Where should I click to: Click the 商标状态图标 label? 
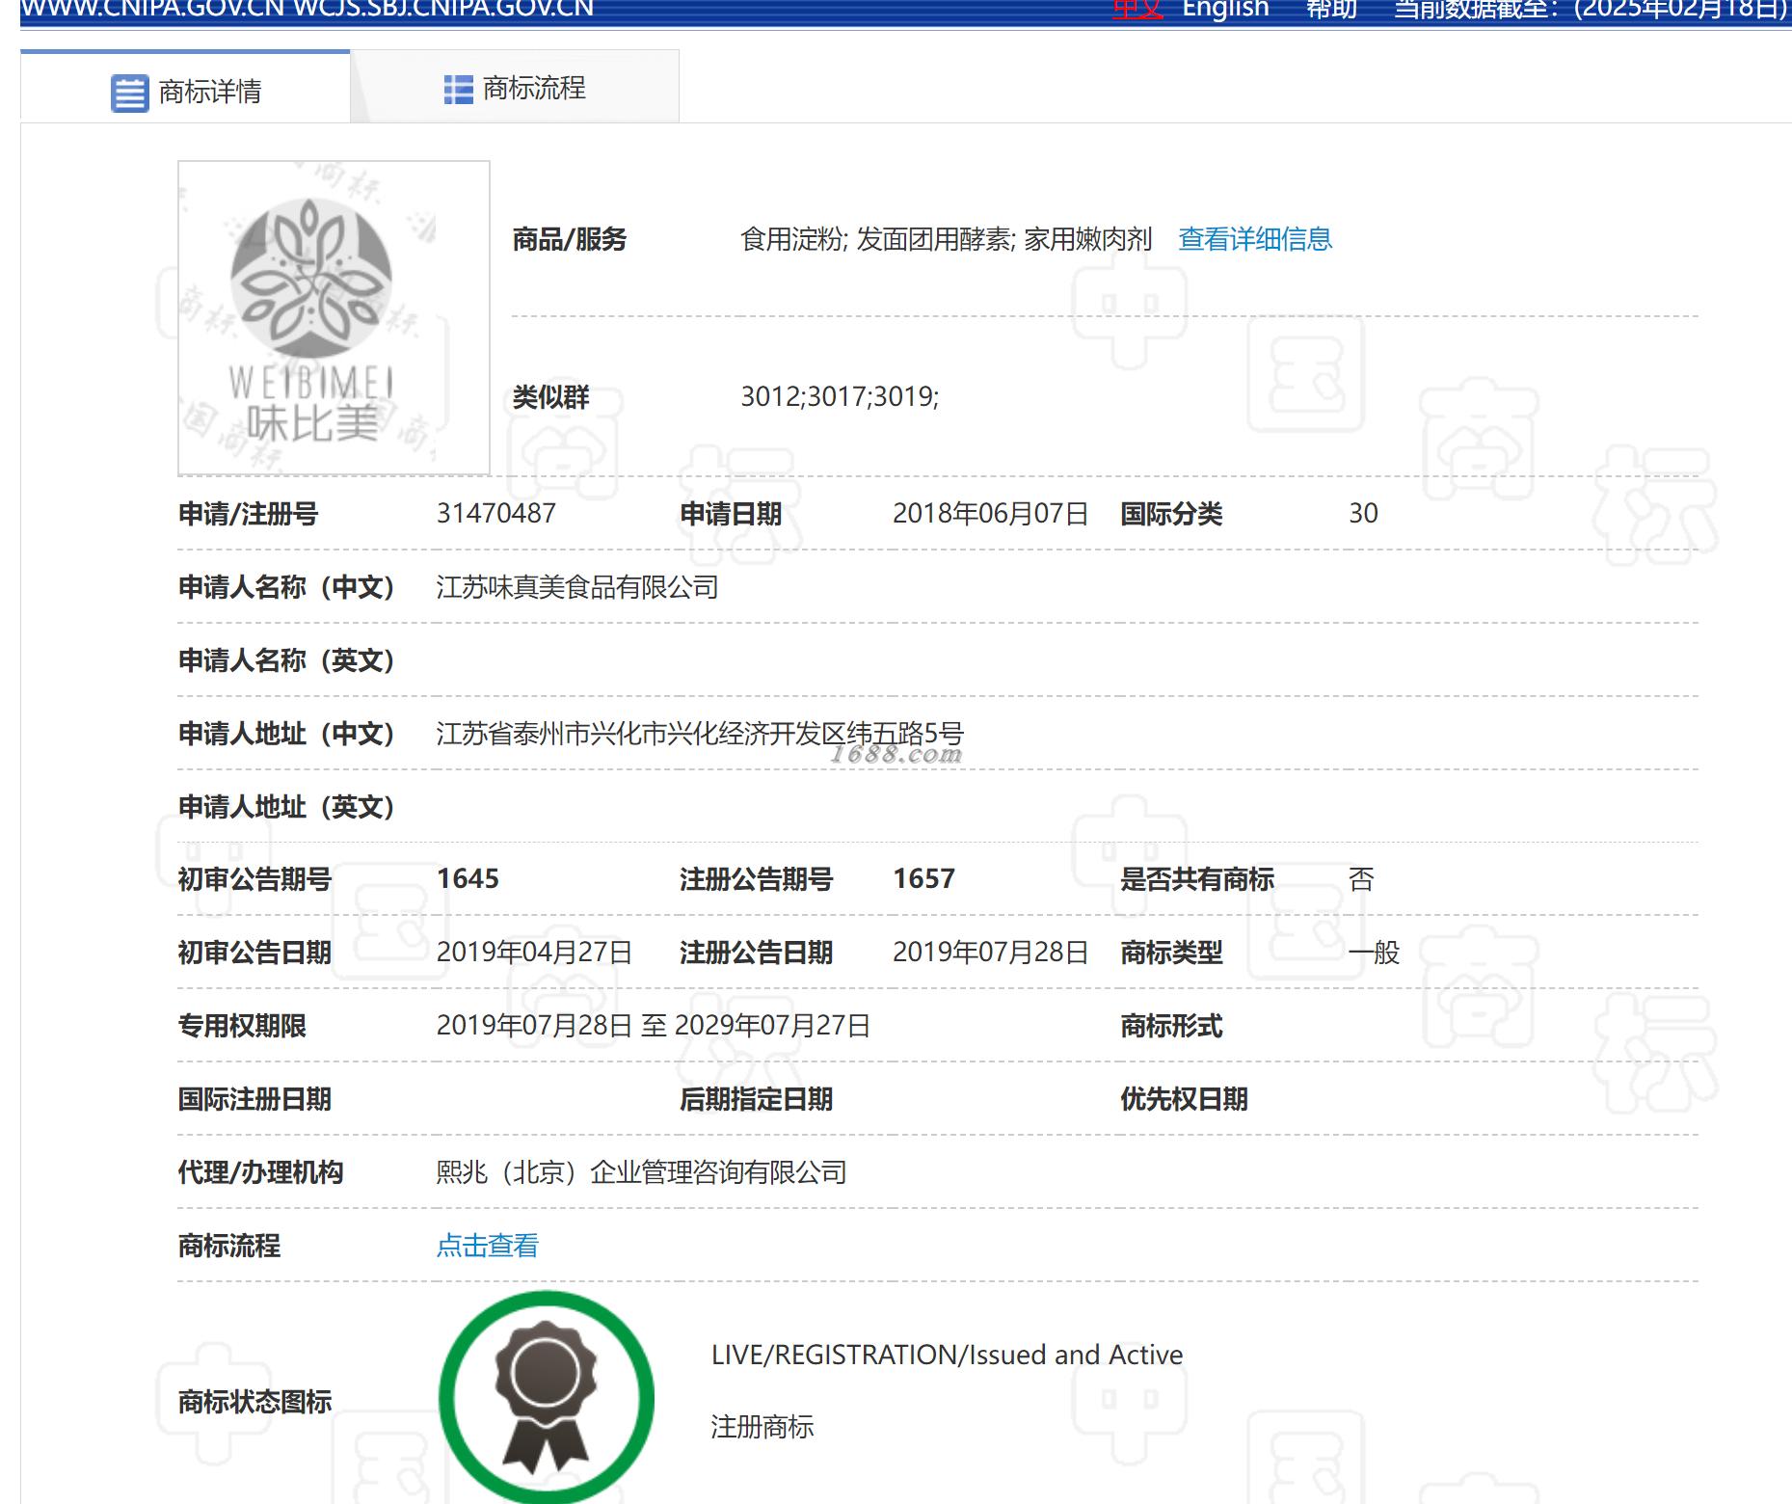tap(254, 1402)
